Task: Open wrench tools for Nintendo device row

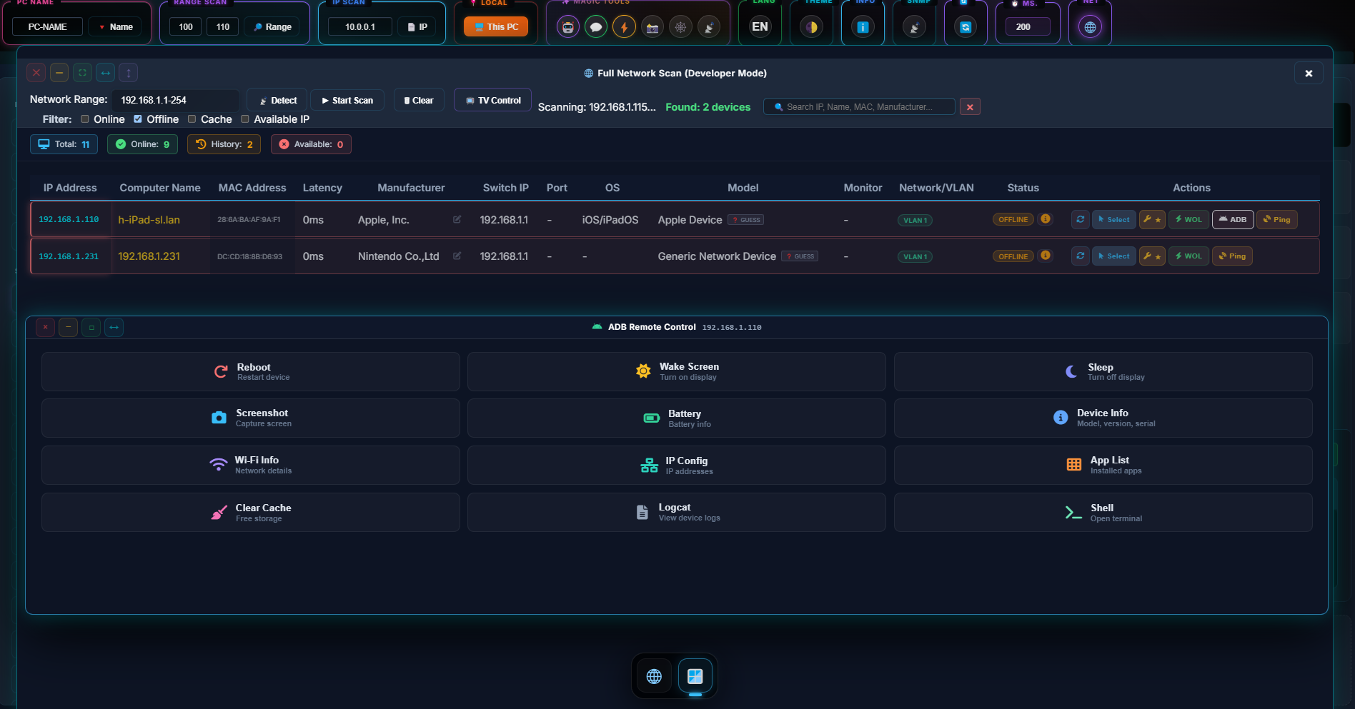Action: click(1152, 256)
